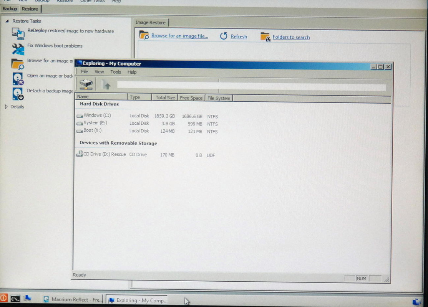This screenshot has width=428, height=307.
Task: Collapse the Restore Tasks section
Action: point(7,21)
